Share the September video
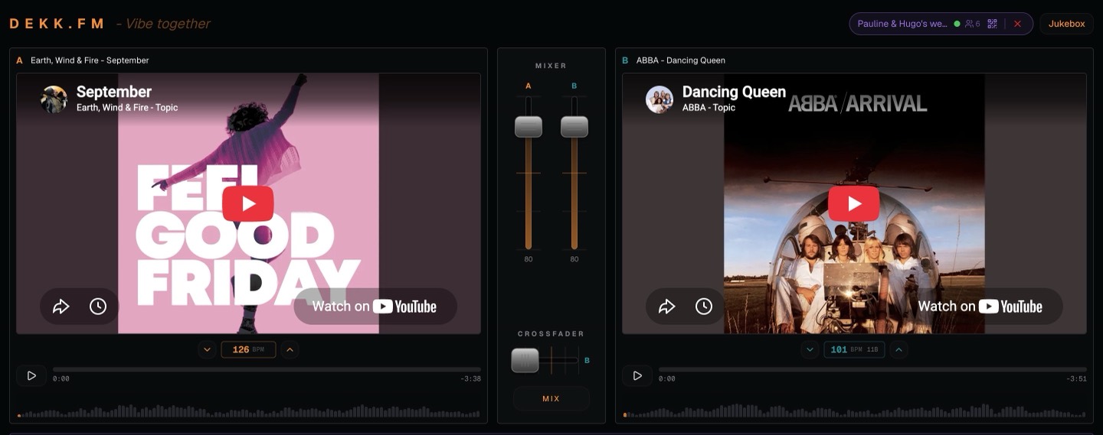The height and width of the screenshot is (435, 1103). [x=61, y=307]
